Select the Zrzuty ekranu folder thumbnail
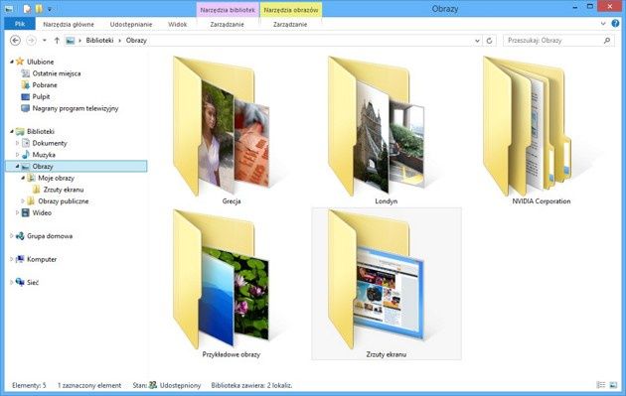This screenshot has height=396, width=626. (x=387, y=284)
